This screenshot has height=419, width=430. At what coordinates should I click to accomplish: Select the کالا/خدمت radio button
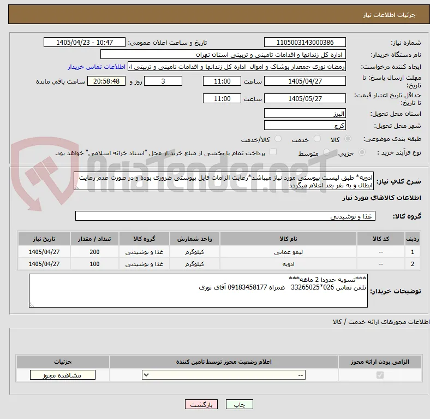click(x=278, y=139)
